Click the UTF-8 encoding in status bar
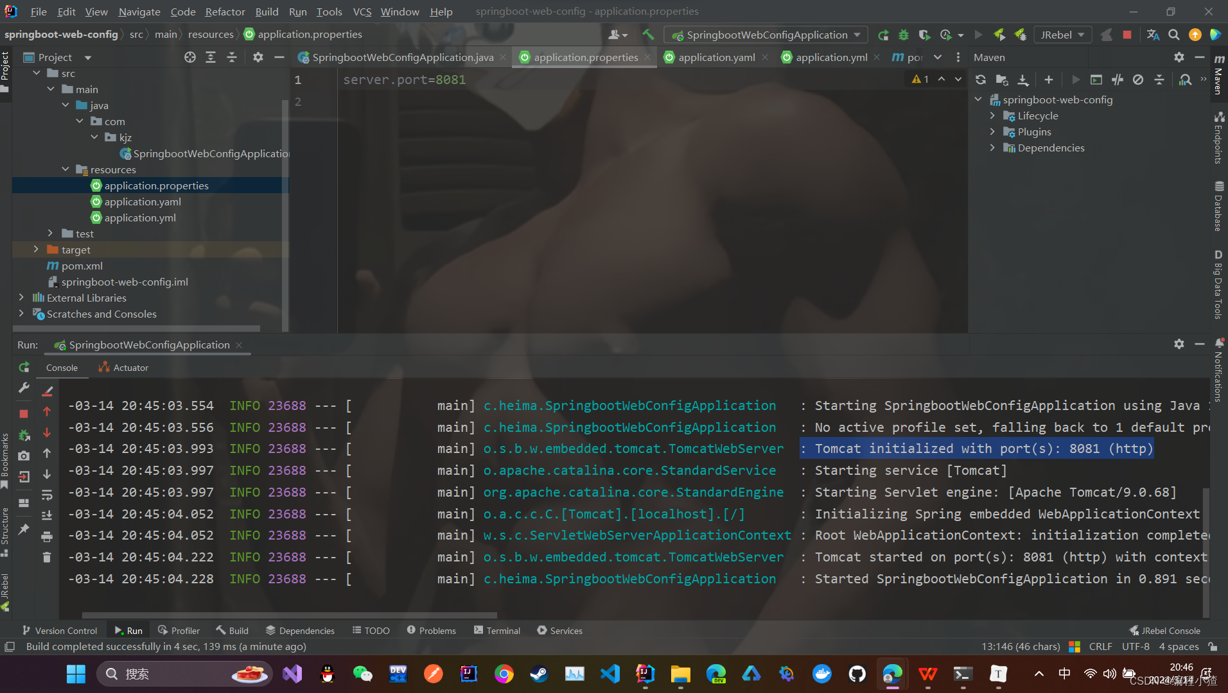The image size is (1228, 693). [x=1135, y=646]
